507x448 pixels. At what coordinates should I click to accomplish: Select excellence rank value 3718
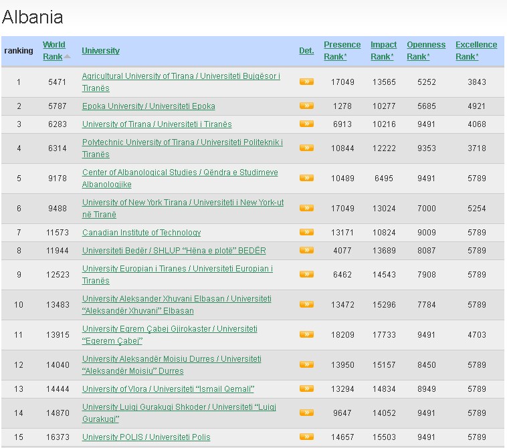coord(477,148)
